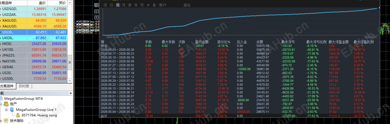Click the 账户 folder icon in navigator
The height and width of the screenshot is (124, 390).
6,104
